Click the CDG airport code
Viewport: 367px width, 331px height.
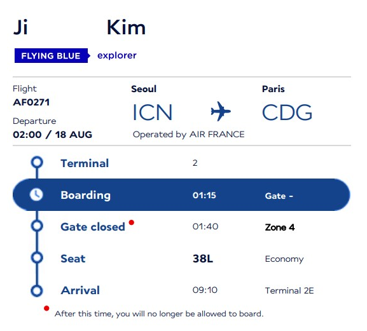pos(287,112)
